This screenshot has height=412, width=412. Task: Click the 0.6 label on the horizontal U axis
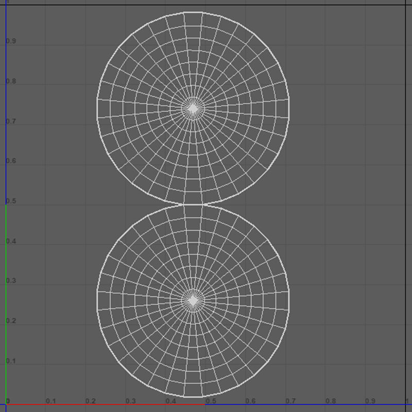coord(250,401)
